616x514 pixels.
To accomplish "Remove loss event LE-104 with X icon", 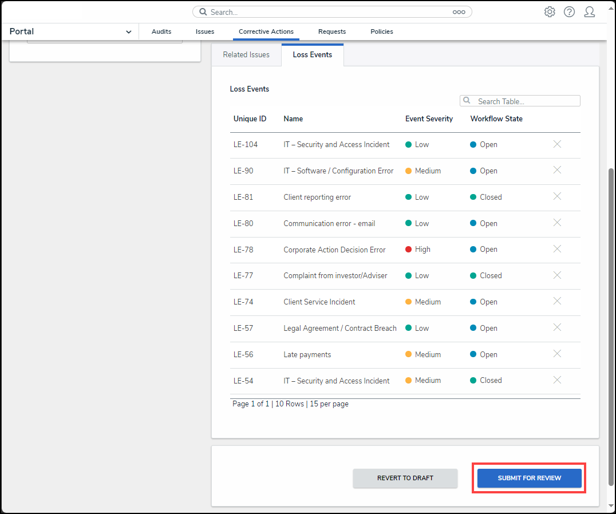I will (557, 144).
